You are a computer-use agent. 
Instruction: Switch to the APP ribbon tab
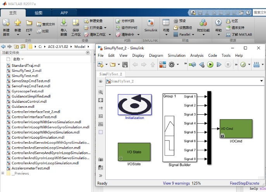64,13
